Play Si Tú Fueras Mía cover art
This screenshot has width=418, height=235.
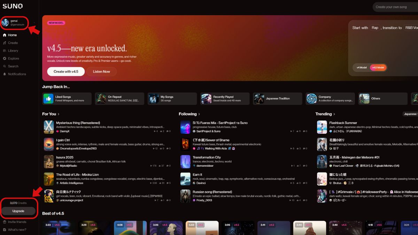185,127
